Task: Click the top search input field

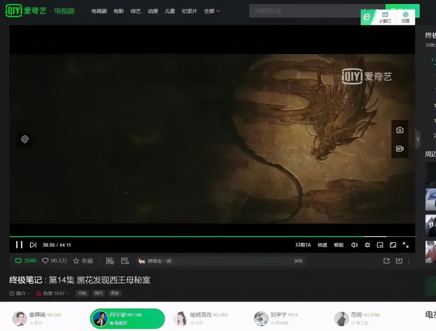Action: point(305,11)
